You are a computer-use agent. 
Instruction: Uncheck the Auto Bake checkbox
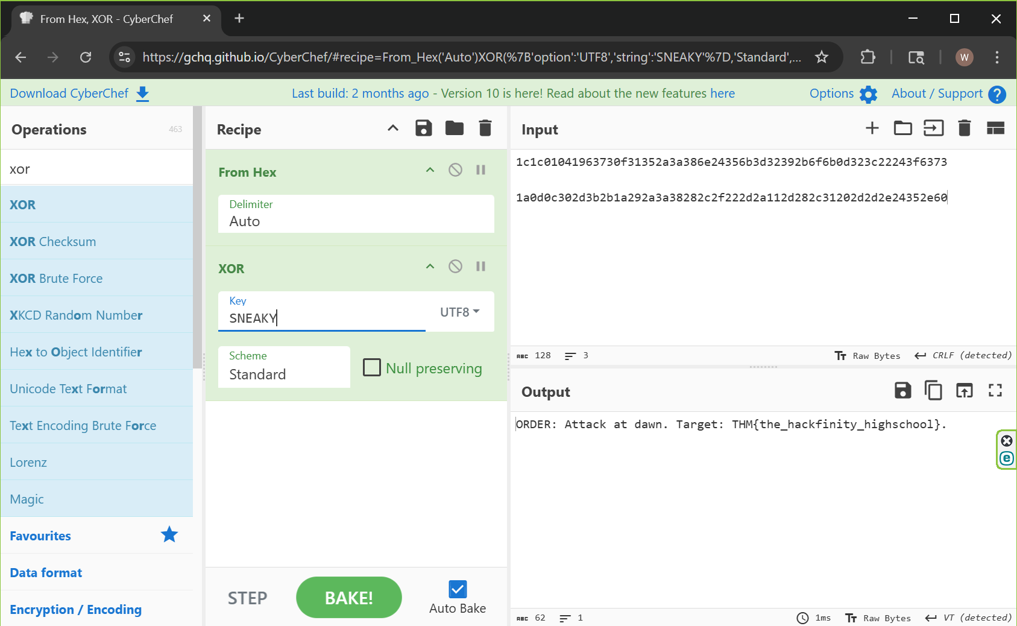click(458, 589)
